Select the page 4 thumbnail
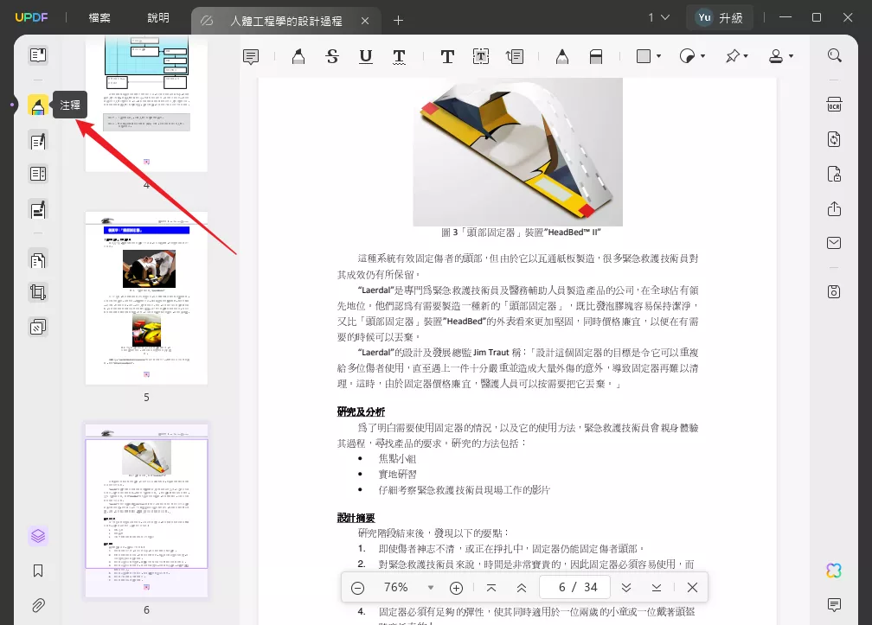Viewport: 872px width, 625px height. (146, 104)
